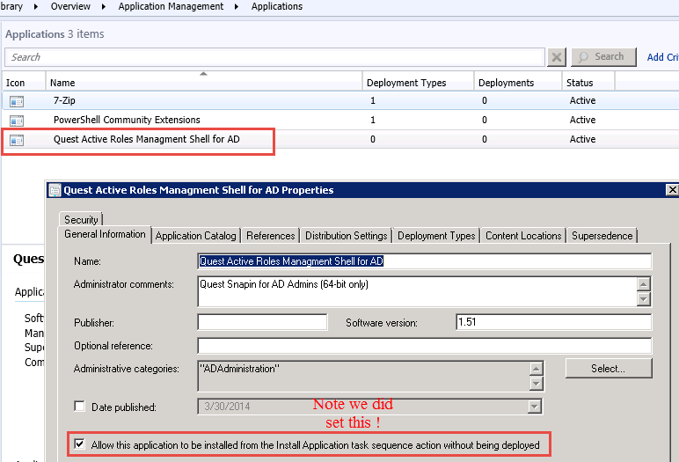
Task: Sort by the Deployments column header
Action: (x=518, y=83)
